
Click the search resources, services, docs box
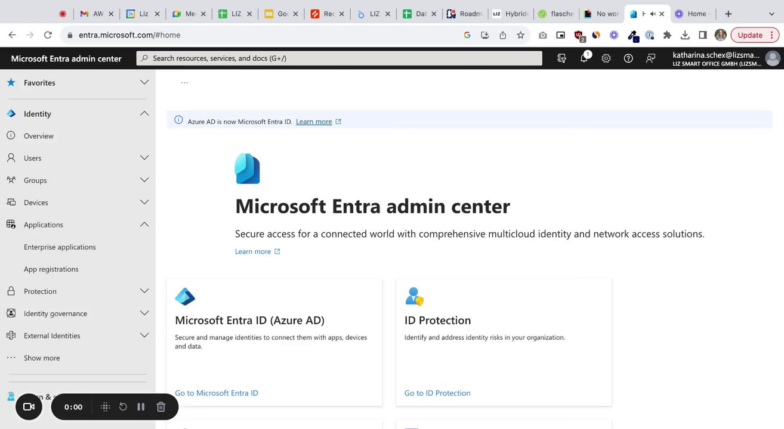tap(339, 58)
